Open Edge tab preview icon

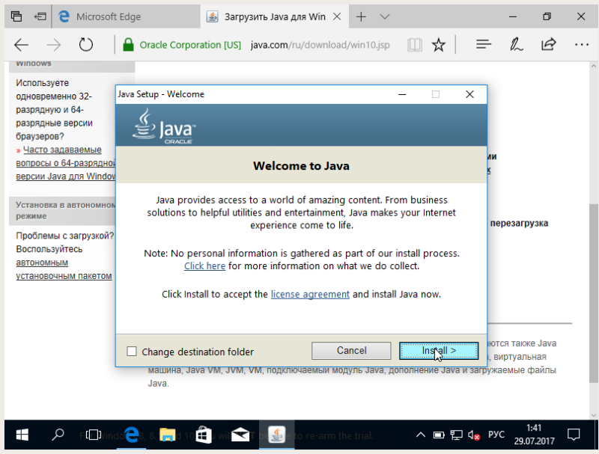(x=16, y=16)
